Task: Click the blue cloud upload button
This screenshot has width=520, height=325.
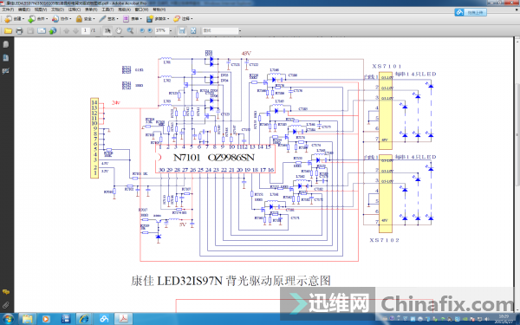Action: click(471, 12)
